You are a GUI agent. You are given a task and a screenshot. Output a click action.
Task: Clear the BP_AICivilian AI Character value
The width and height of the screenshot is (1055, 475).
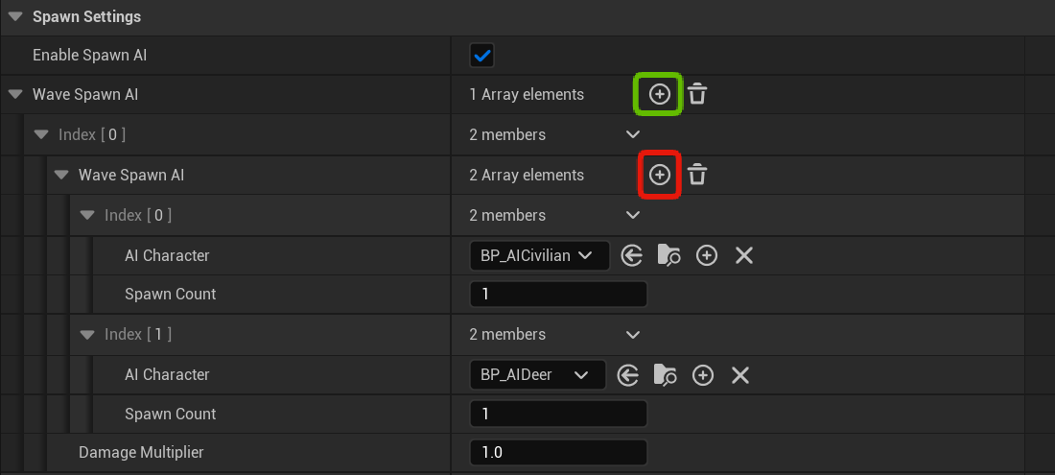point(744,255)
